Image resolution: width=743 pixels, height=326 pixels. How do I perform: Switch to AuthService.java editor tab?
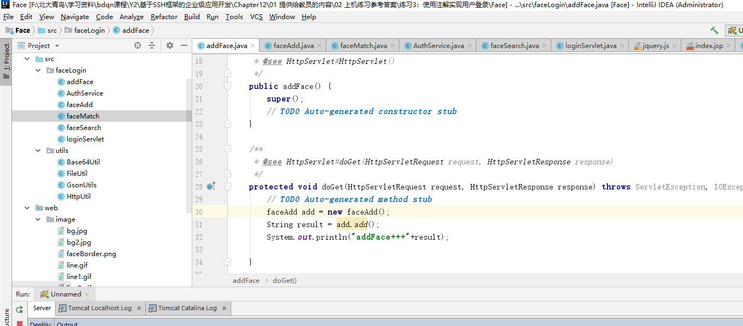tap(439, 46)
